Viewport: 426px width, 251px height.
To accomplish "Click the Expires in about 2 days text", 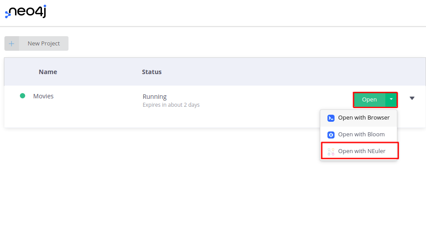I will (171, 105).
